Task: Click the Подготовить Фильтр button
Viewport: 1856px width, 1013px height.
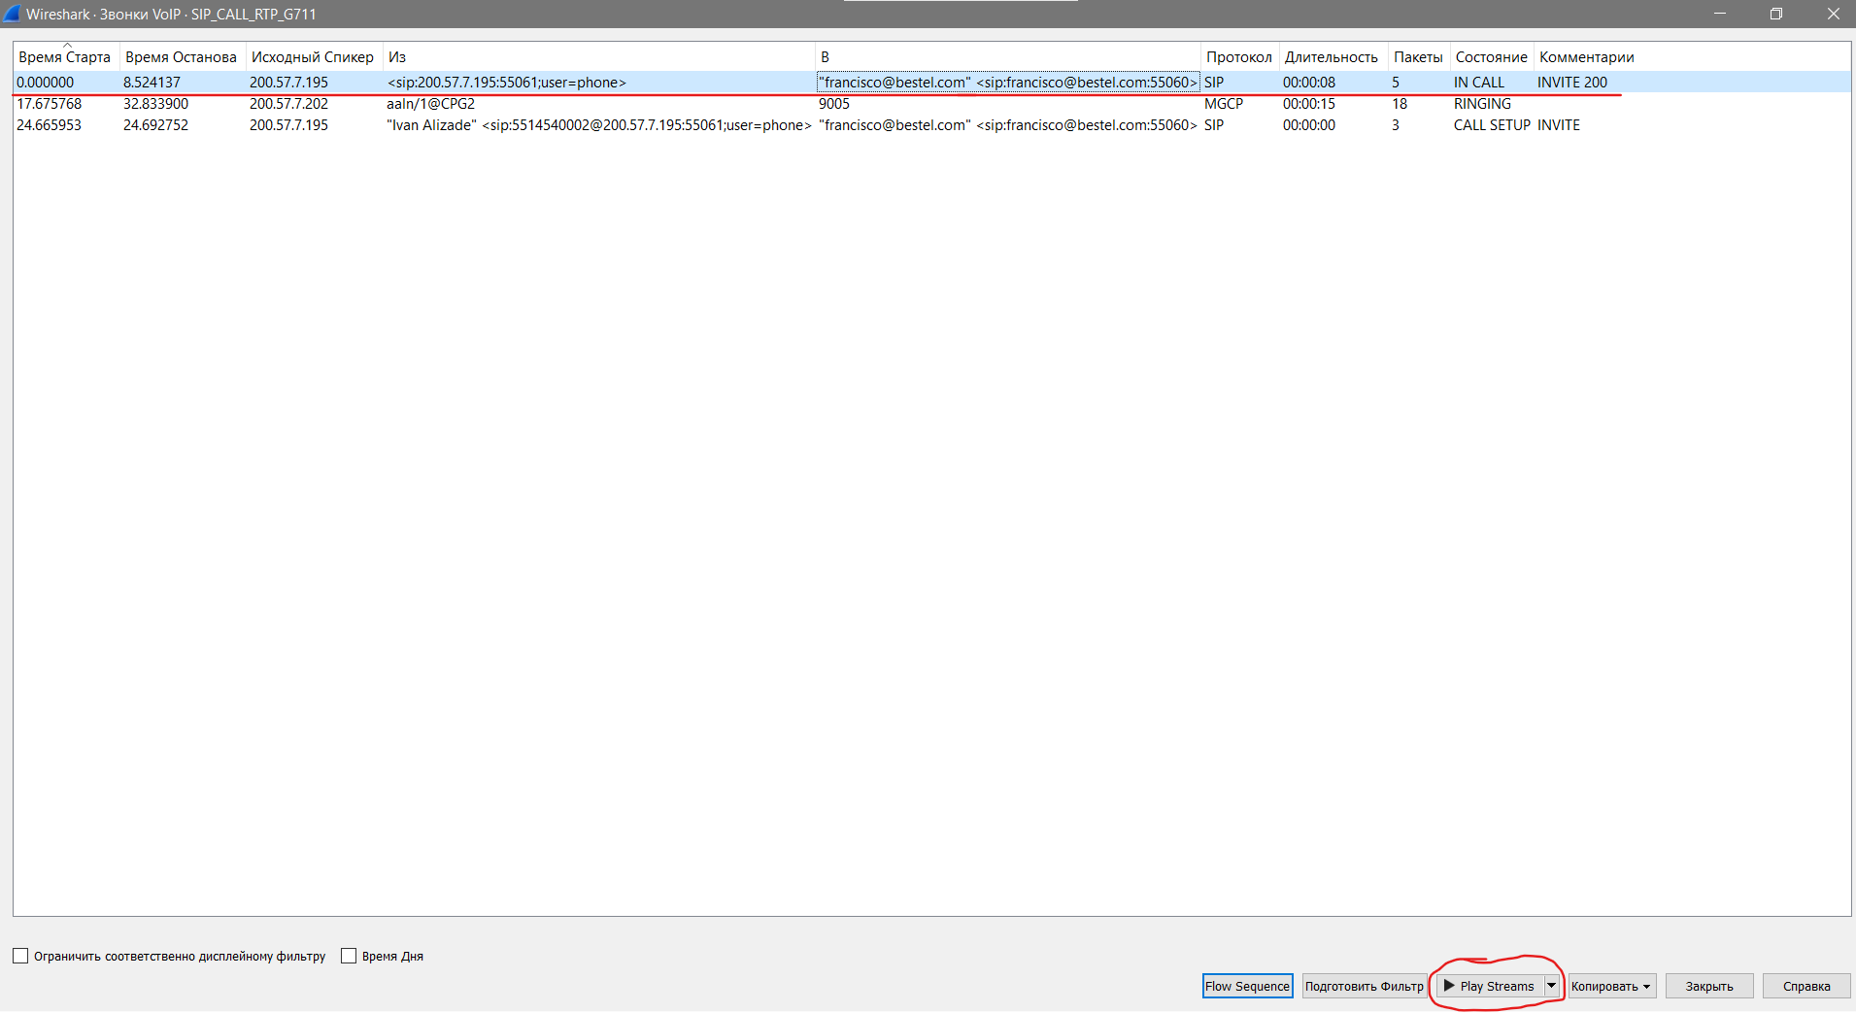Action: coord(1364,986)
